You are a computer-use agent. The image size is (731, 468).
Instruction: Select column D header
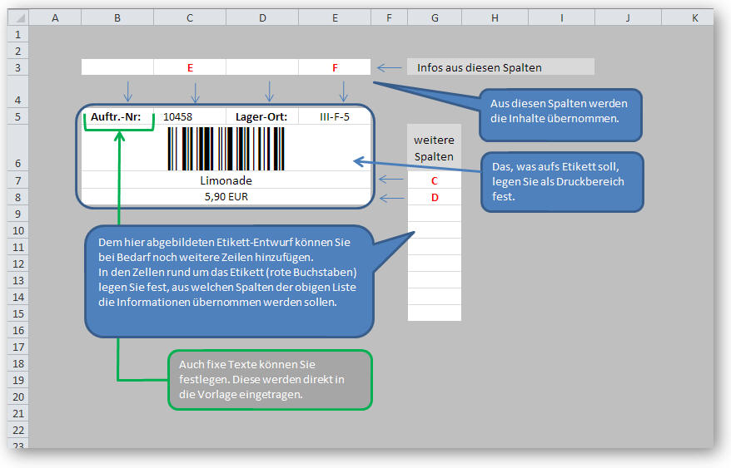(x=262, y=17)
